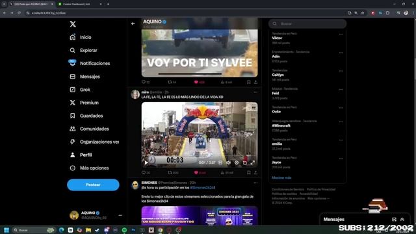Open options for Caitlyn trend
Viewport: 416px width, 234px height.
click(x=341, y=71)
